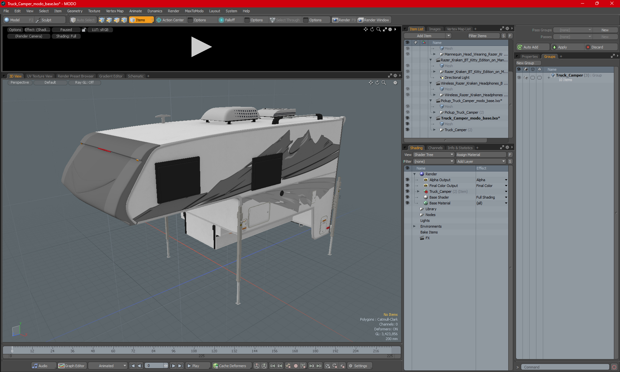620x372 pixels.
Task: Click the Cache Deformers icon
Action: 216,366
